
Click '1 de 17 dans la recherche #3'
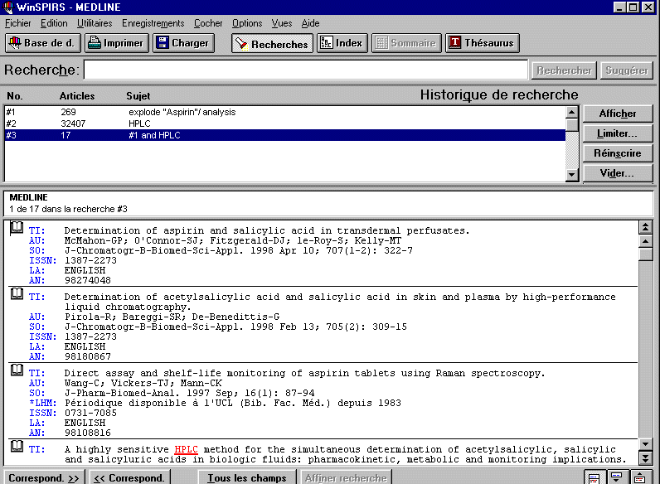68,209
